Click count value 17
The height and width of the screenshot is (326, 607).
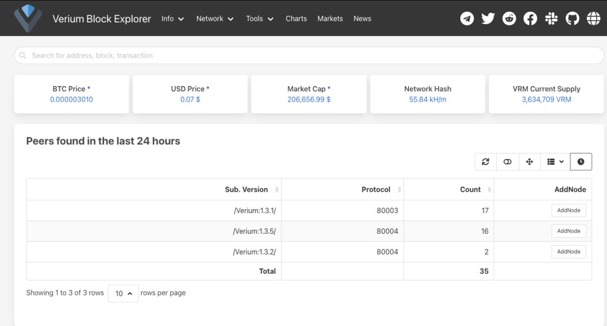click(485, 210)
